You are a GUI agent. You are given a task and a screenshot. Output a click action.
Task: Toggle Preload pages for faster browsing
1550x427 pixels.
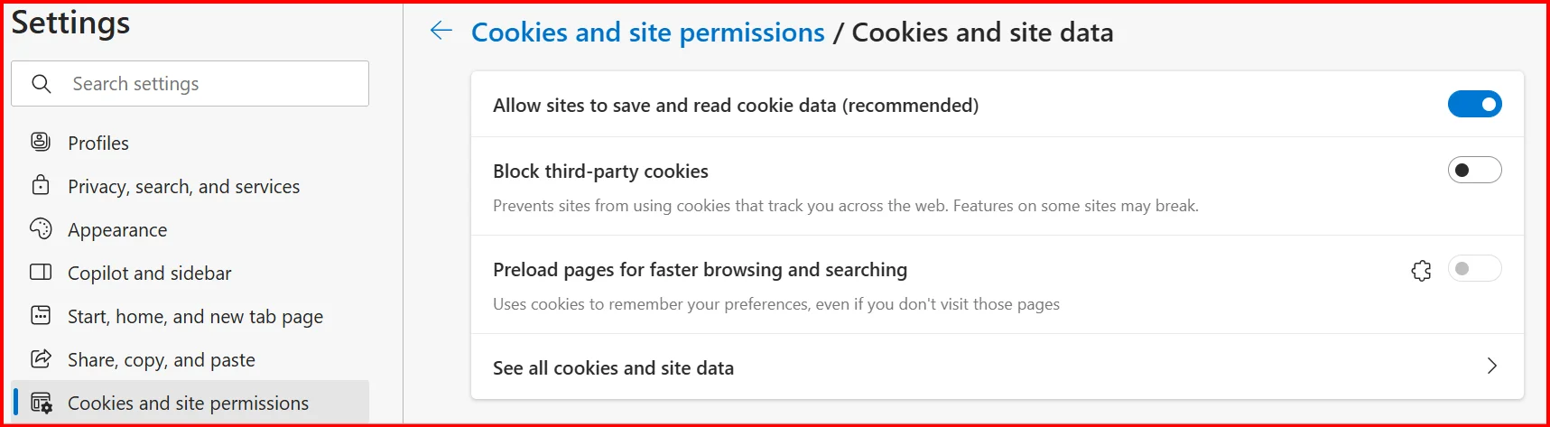[x=1474, y=268]
